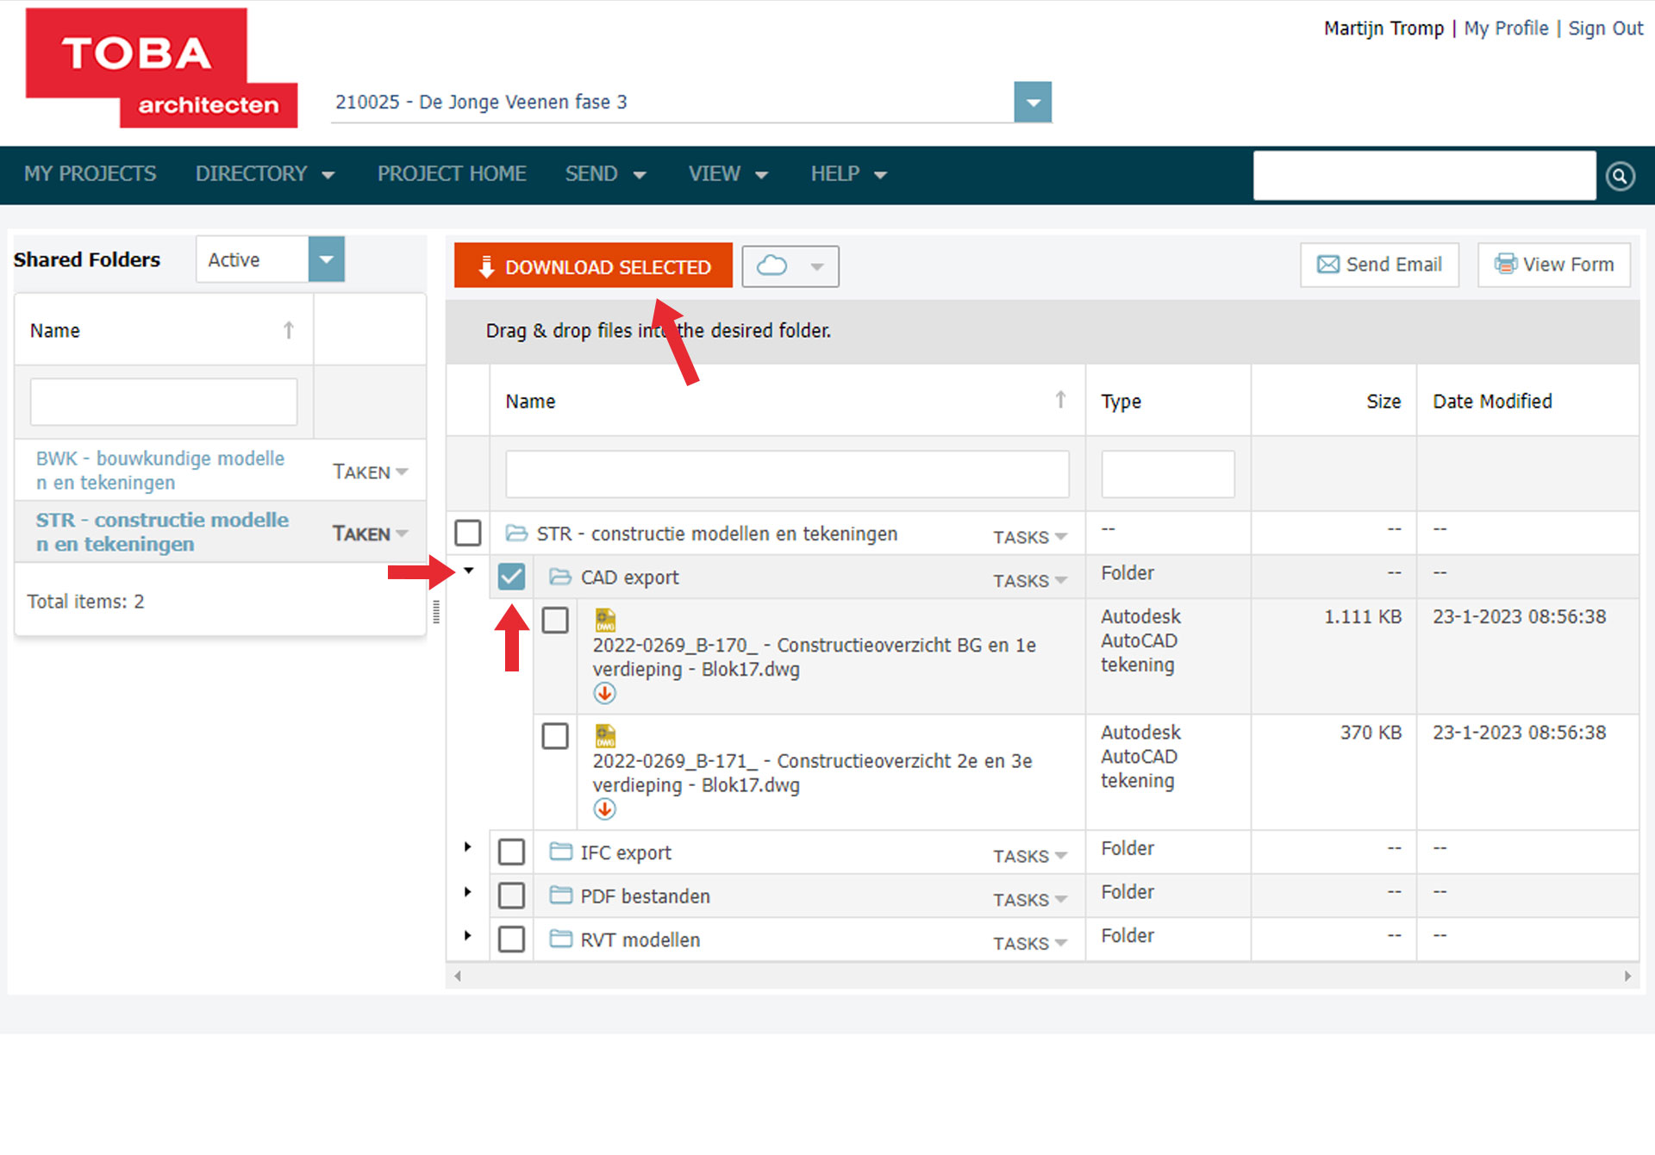Image resolution: width=1655 pixels, height=1155 pixels.
Task: Open the project selector dropdown arrow
Action: (x=1033, y=103)
